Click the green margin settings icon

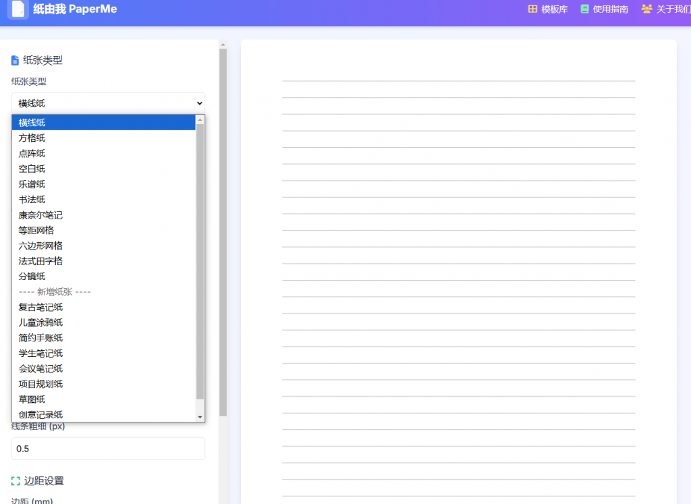16,481
